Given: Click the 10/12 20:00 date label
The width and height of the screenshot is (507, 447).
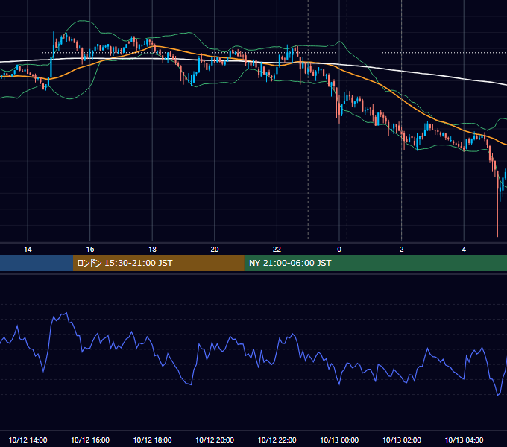Looking at the screenshot, I should tap(215, 440).
